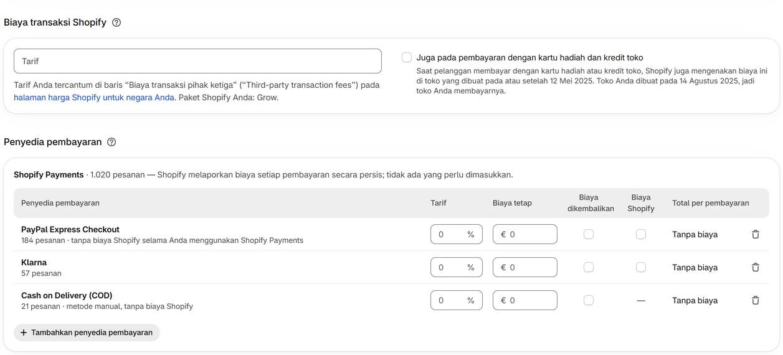Viewport: 783px width, 355px height.
Task: Click Total per pembayaran column header
Action: (711, 203)
